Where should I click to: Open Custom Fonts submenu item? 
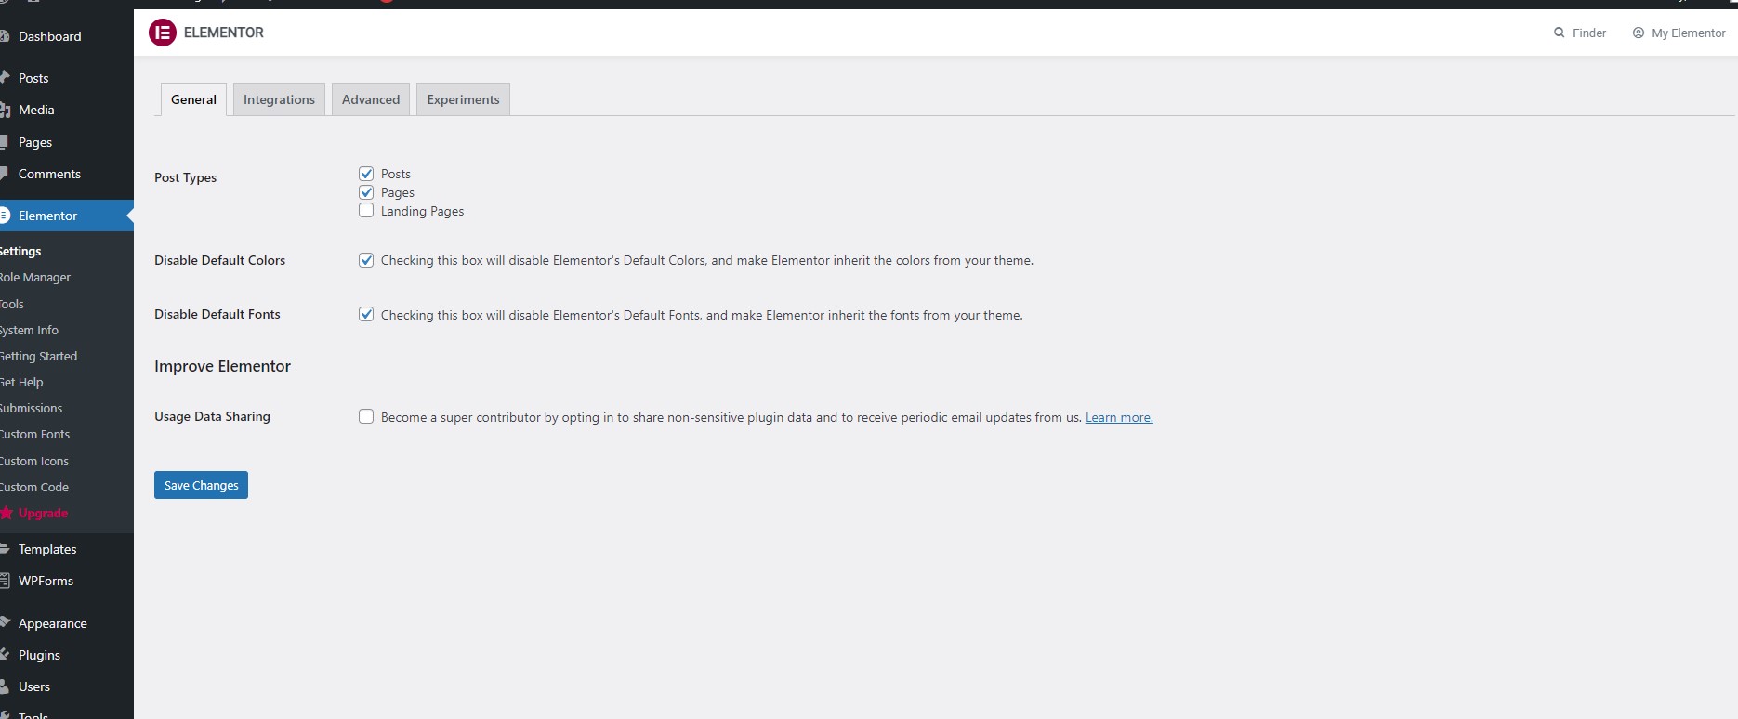[35, 434]
